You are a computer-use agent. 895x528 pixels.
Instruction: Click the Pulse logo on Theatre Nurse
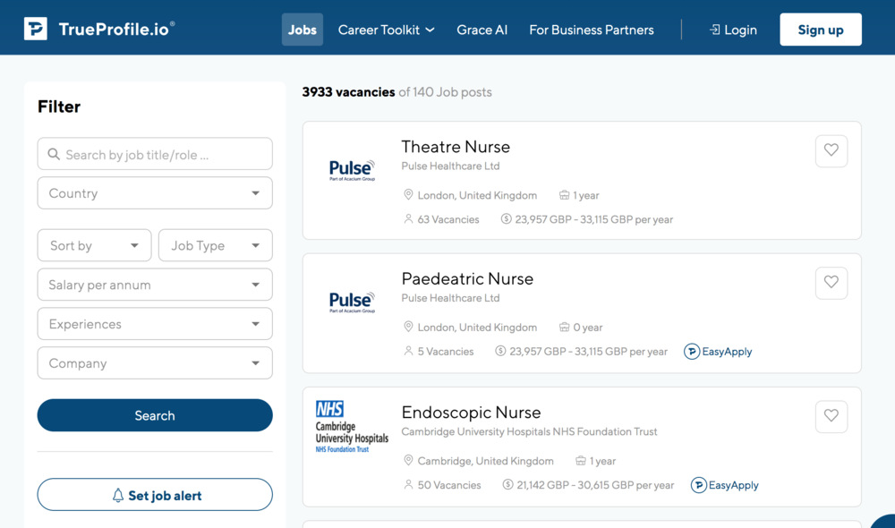pyautogui.click(x=352, y=169)
